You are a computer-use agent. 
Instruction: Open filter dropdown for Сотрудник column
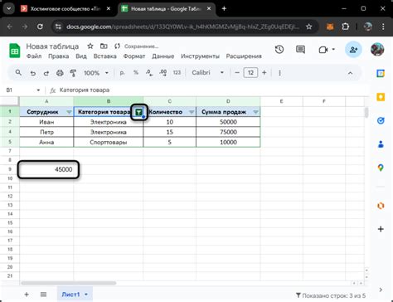click(x=69, y=112)
